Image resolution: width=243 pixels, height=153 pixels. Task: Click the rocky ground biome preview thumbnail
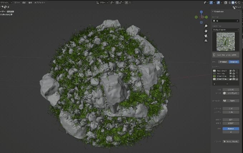click(x=225, y=41)
